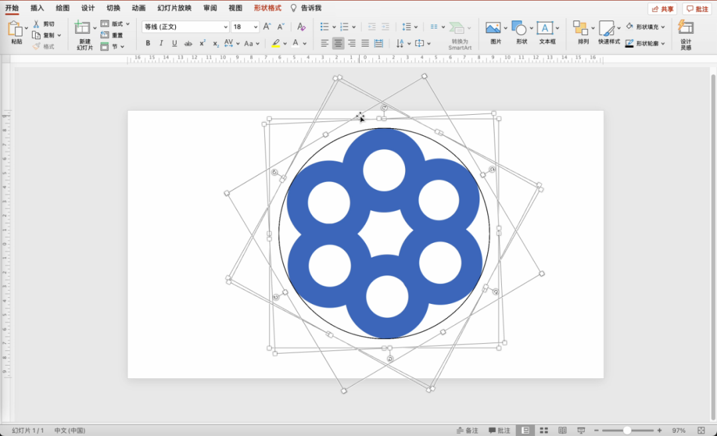Decrease font size with the smaller A icon
717x436 pixels.
281,27
